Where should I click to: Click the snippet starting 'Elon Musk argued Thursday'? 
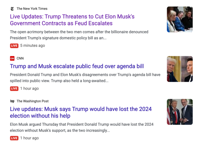(x=82, y=127)
